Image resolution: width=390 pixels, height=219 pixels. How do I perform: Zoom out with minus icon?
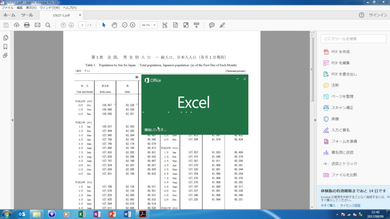[x=125, y=25]
